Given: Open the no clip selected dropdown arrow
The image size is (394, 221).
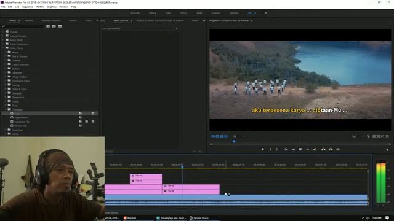Looking at the screenshot, I should click(177, 29).
